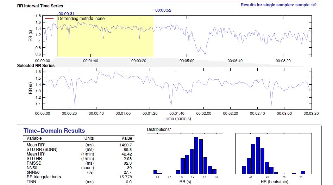Click the 00:00:31 selection start marker
The height and width of the screenshot is (185, 333).
click(66, 14)
